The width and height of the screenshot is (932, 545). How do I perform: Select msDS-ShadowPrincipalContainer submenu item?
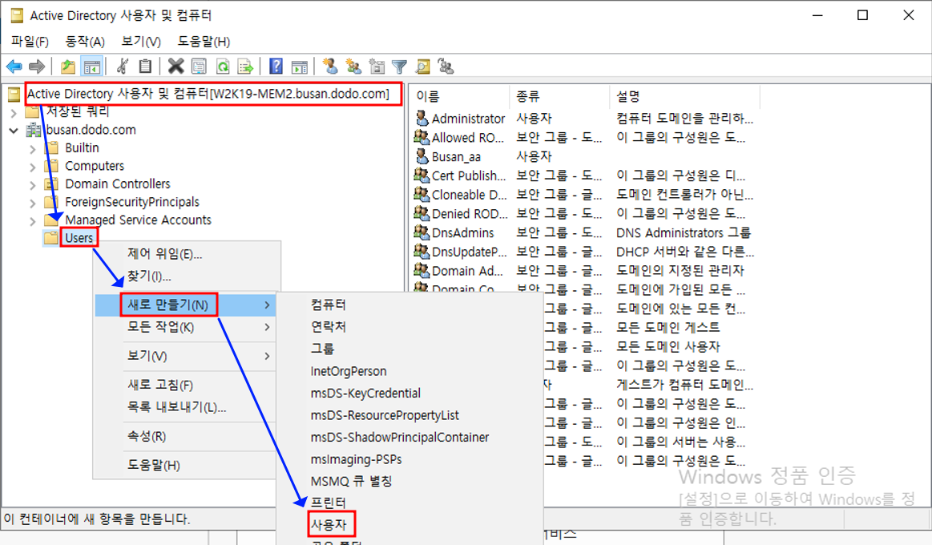(x=399, y=437)
